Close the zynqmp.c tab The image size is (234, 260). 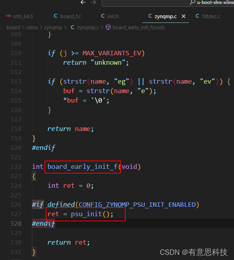pos(184,17)
